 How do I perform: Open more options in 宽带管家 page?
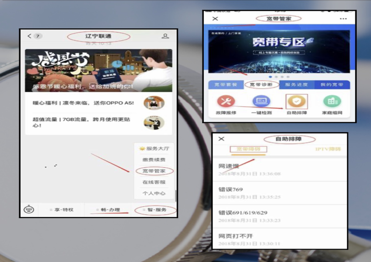343,19
